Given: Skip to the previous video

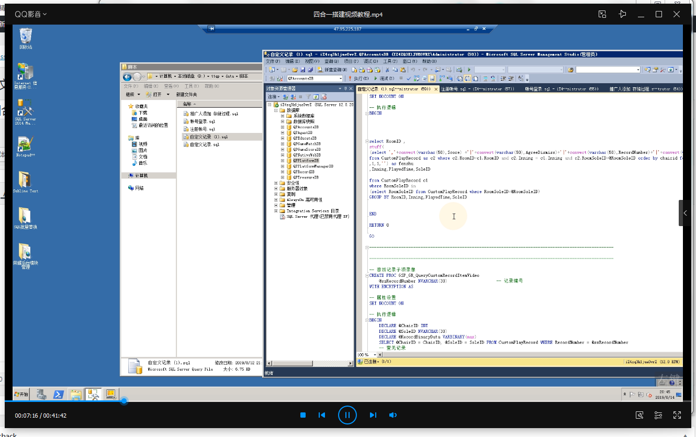Looking at the screenshot, I should pyautogui.click(x=322, y=415).
